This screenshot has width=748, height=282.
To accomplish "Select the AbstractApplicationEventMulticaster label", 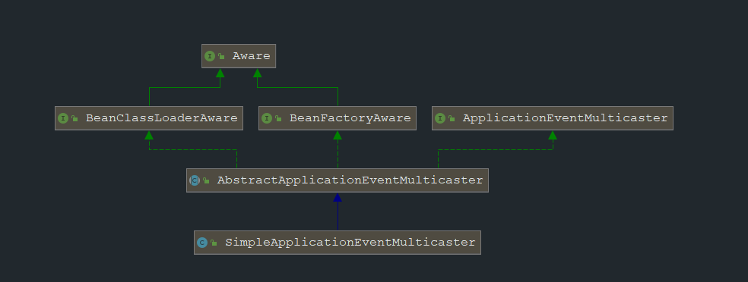I will point(350,180).
